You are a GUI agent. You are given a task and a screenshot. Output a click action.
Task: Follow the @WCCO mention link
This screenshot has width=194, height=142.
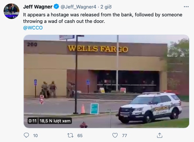coord(33,28)
